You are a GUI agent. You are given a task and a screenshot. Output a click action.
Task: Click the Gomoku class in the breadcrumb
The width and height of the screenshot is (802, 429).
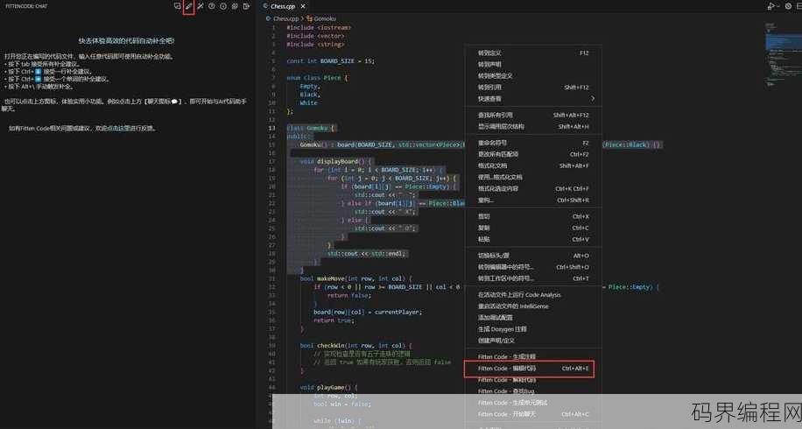(x=324, y=18)
